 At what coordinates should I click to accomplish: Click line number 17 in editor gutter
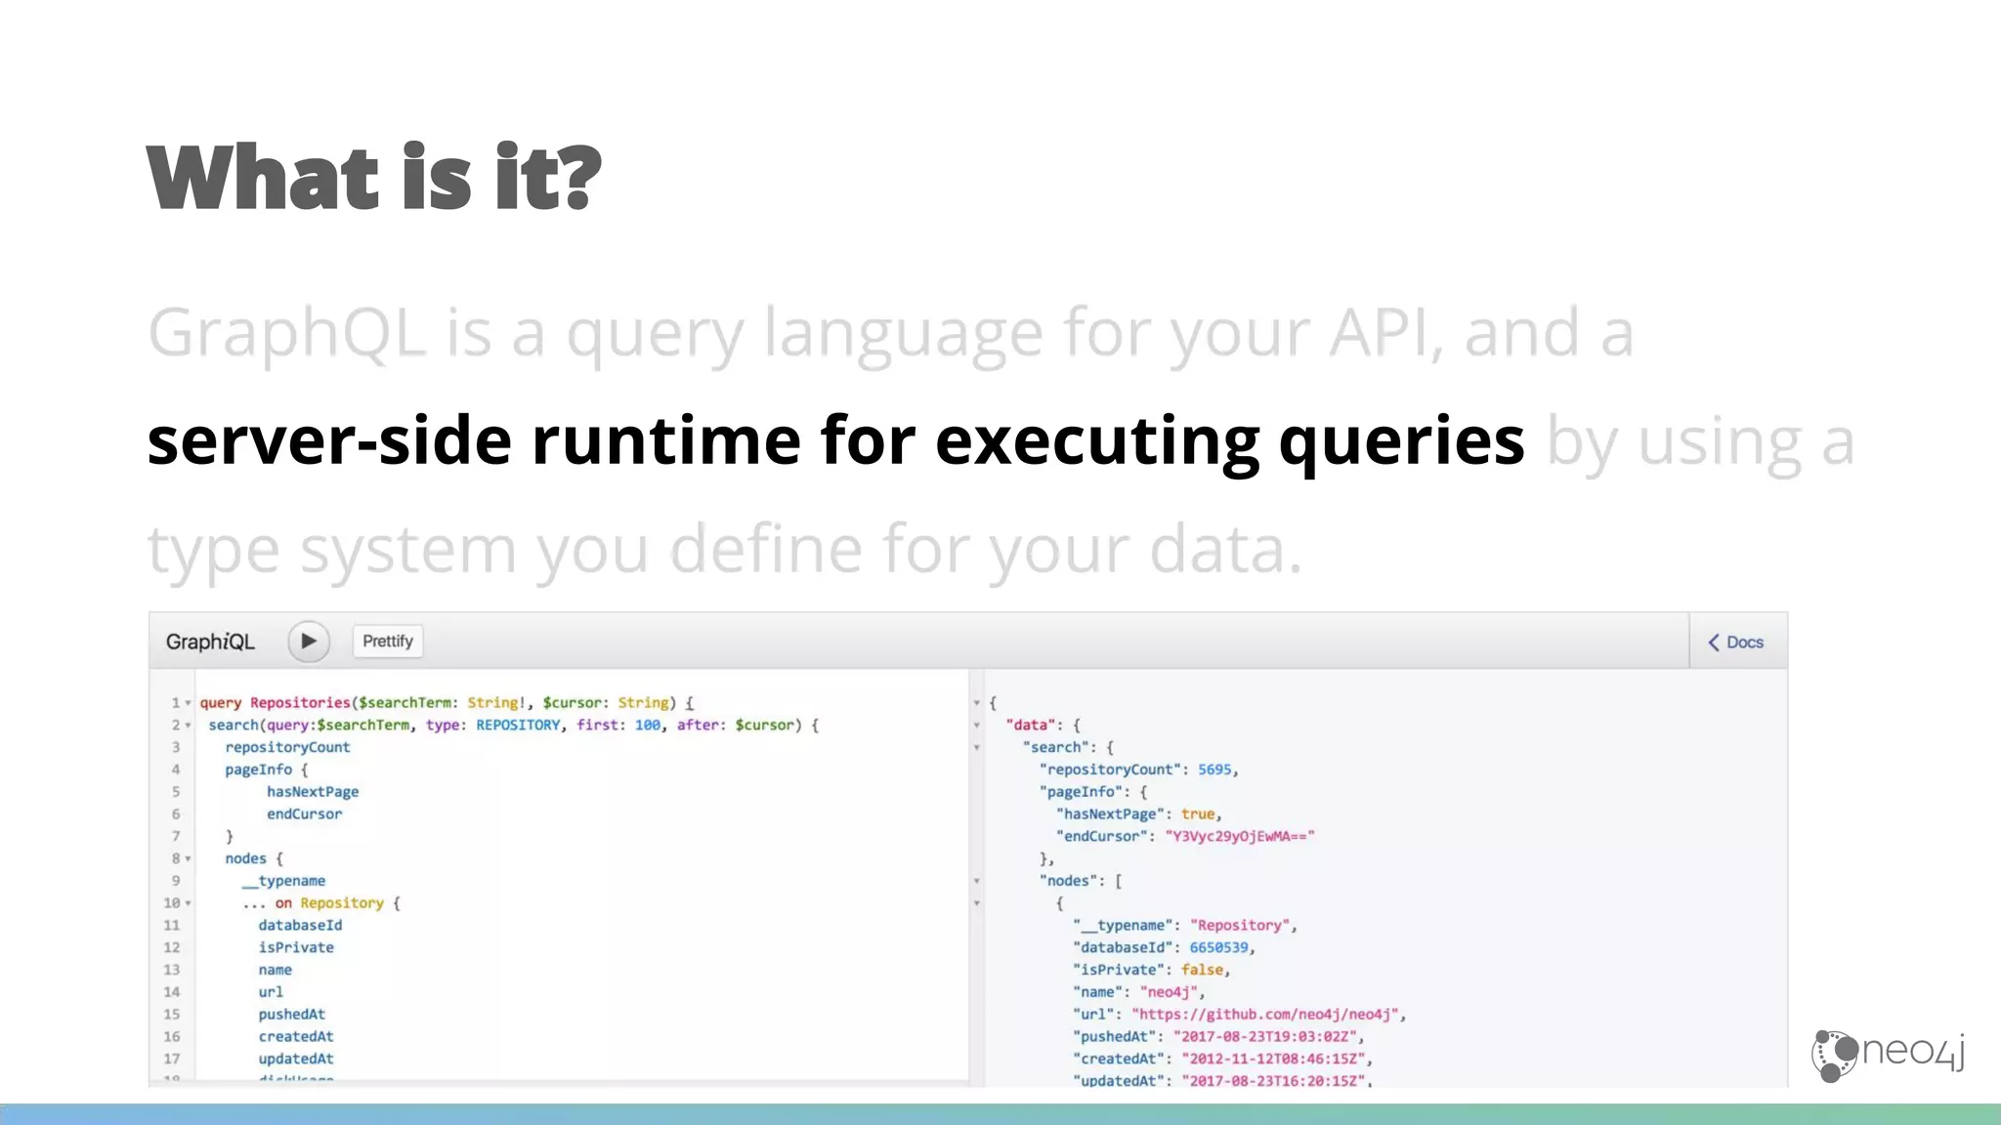click(x=172, y=1059)
